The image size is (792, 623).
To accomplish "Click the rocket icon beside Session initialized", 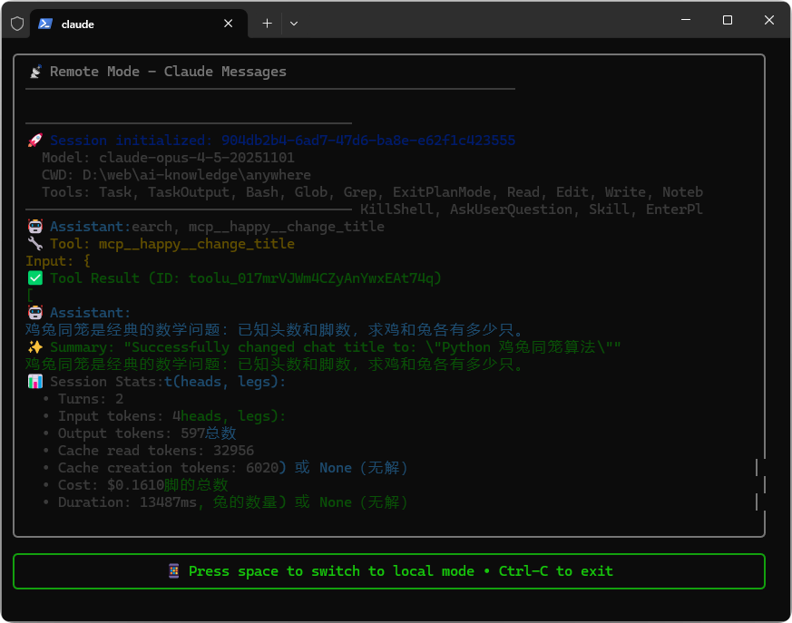I will (x=34, y=140).
